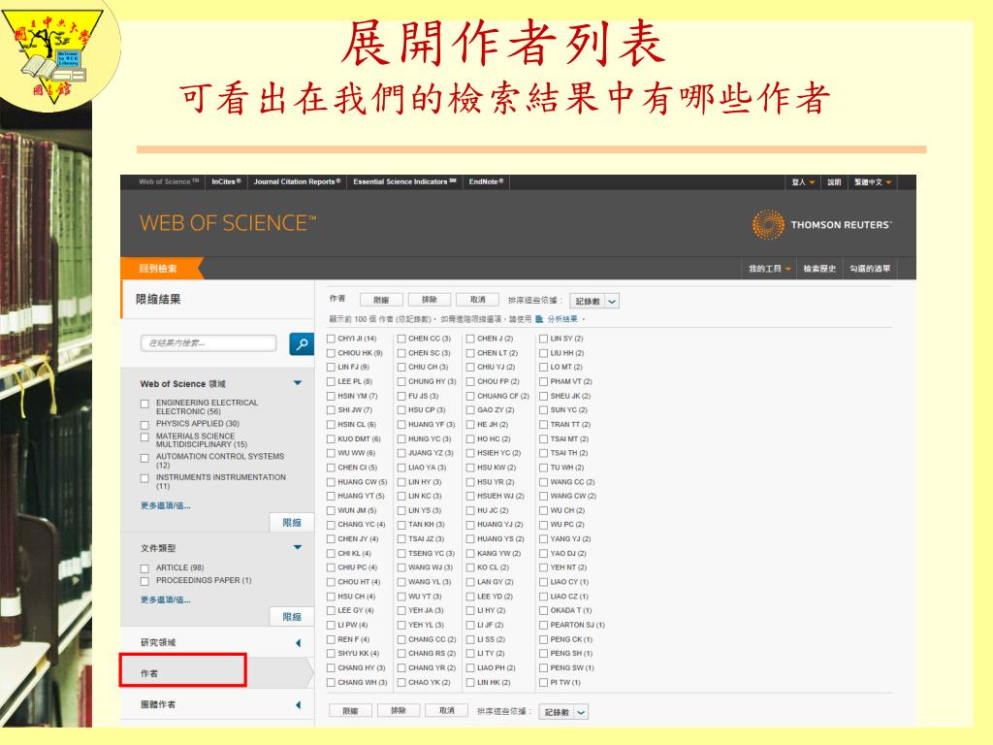Viewport: 993px width, 745px height.
Task: Click the search-within-results input field
Action: [208, 343]
